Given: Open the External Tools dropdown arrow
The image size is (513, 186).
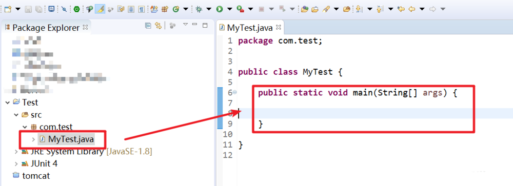Looking at the screenshot, I should click(251, 9).
